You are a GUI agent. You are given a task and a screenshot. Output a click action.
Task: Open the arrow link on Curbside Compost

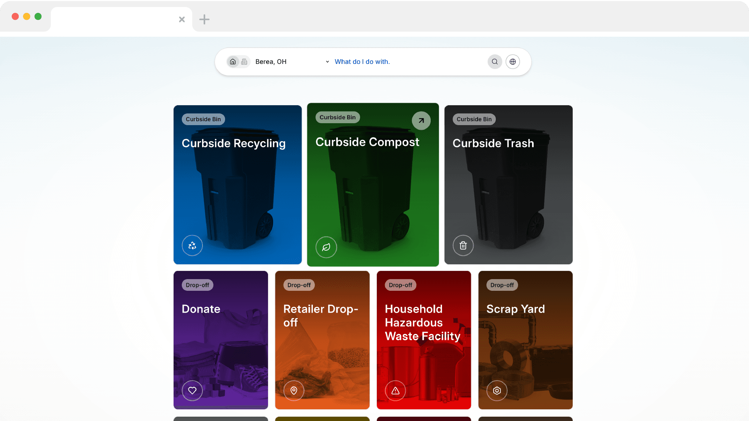pos(421,121)
